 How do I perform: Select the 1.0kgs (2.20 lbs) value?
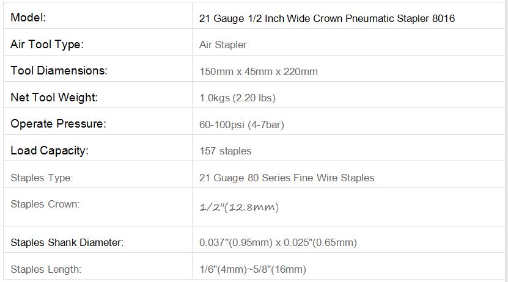237,98
